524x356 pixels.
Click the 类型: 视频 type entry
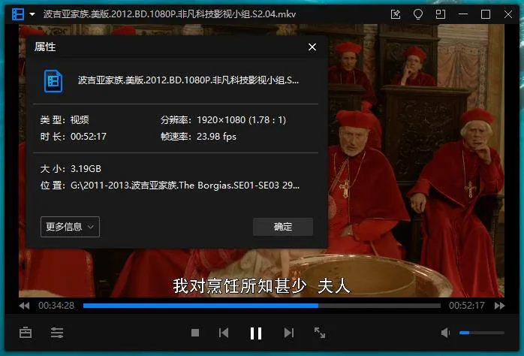pos(65,120)
